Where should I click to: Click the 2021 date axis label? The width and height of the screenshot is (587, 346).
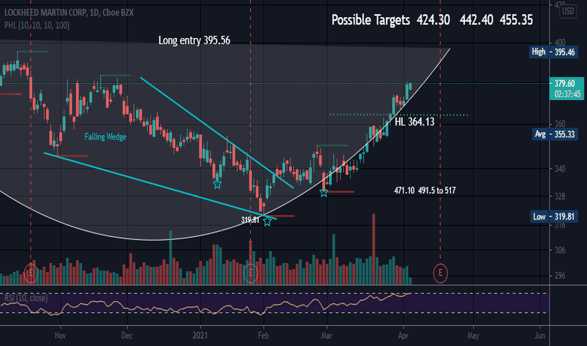[200, 335]
